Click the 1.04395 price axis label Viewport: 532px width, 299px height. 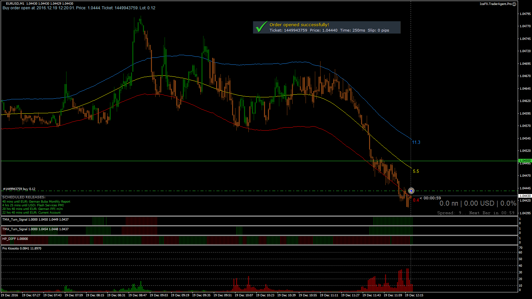coord(525,213)
